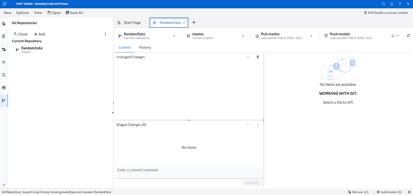413x195 pixels.
Task: Open Submission (0) in status bar
Action: point(389,192)
